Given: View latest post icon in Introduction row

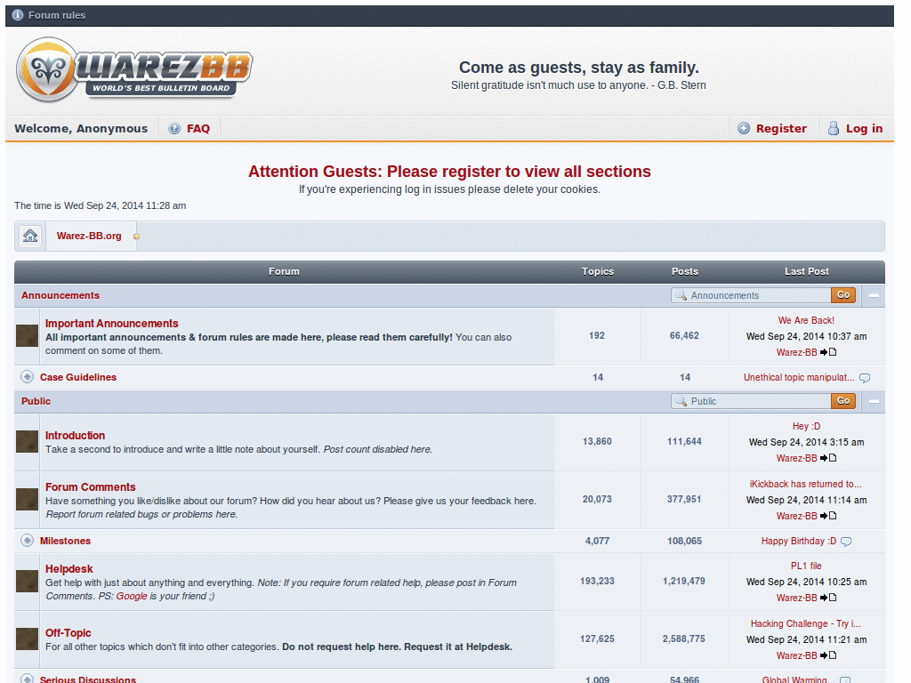Looking at the screenshot, I should pyautogui.click(x=828, y=458).
